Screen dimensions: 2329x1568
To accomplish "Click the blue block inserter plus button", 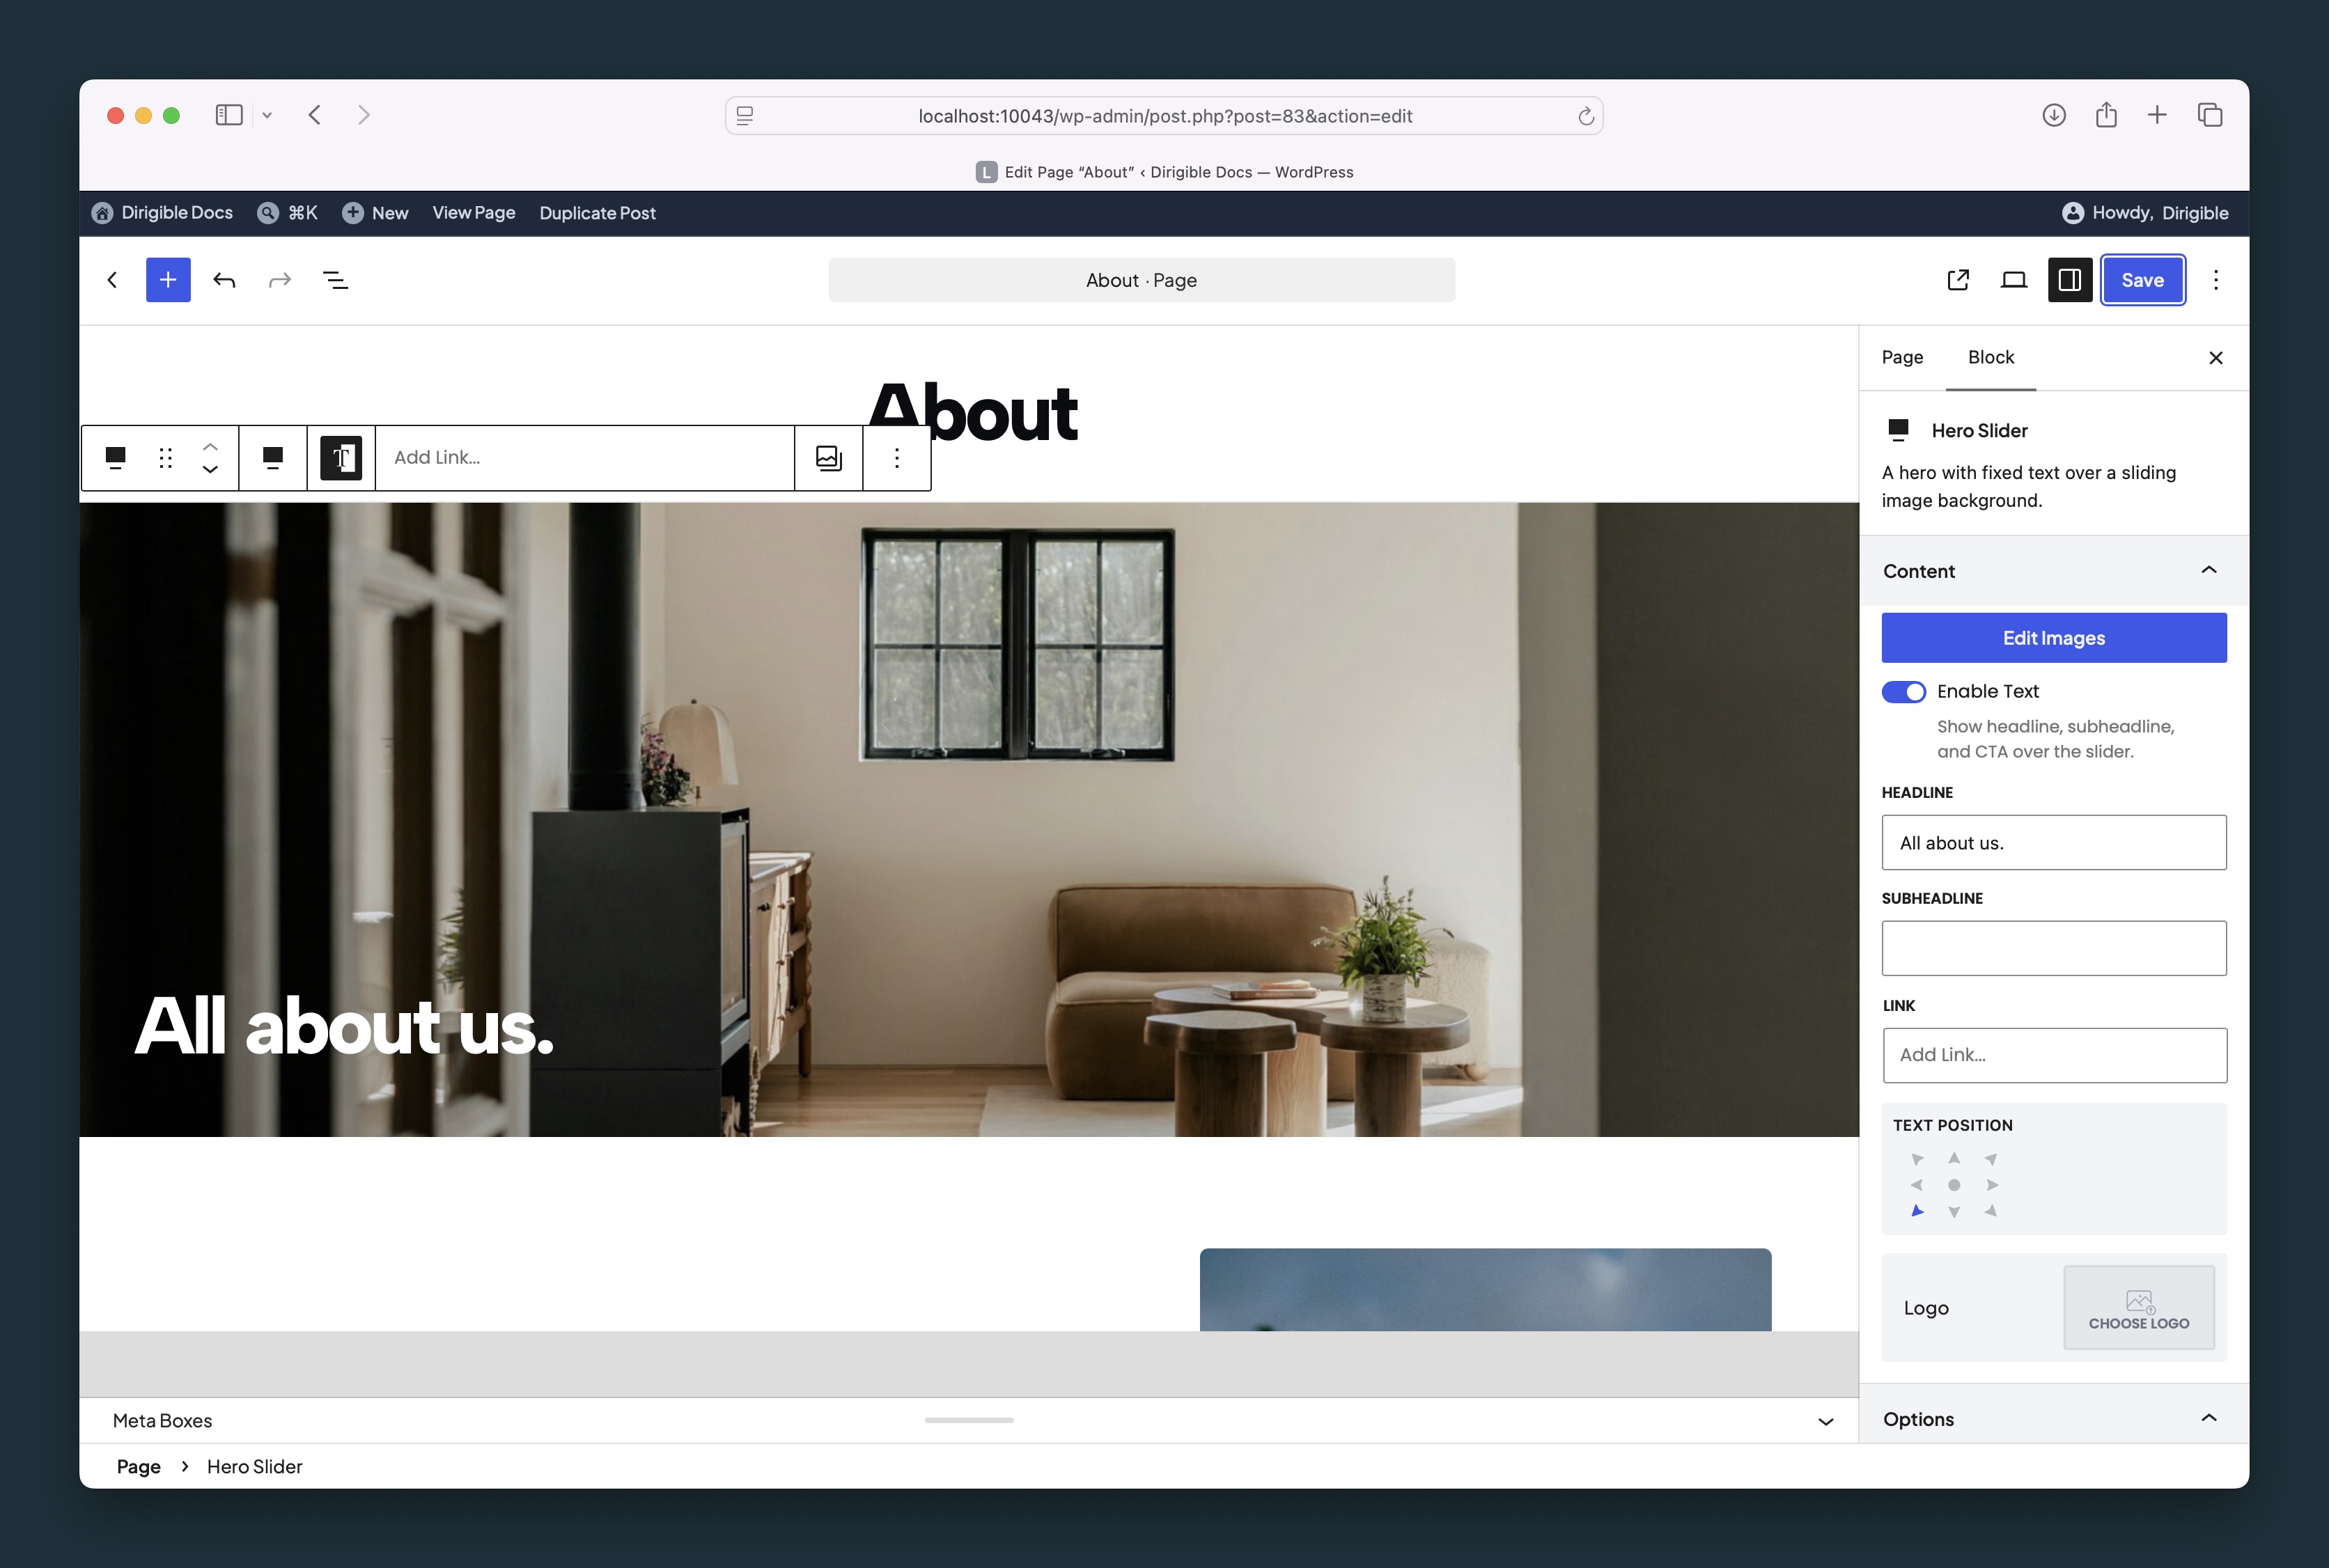I will pyautogui.click(x=168, y=280).
